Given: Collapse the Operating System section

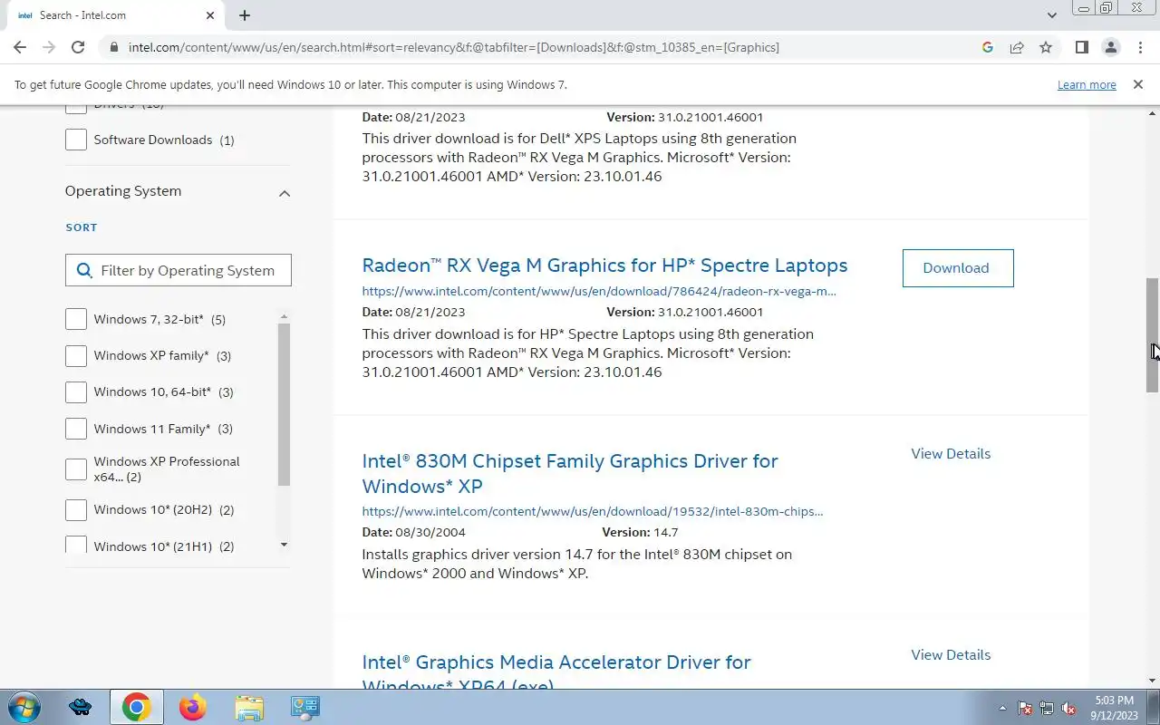Looking at the screenshot, I should 284,193.
